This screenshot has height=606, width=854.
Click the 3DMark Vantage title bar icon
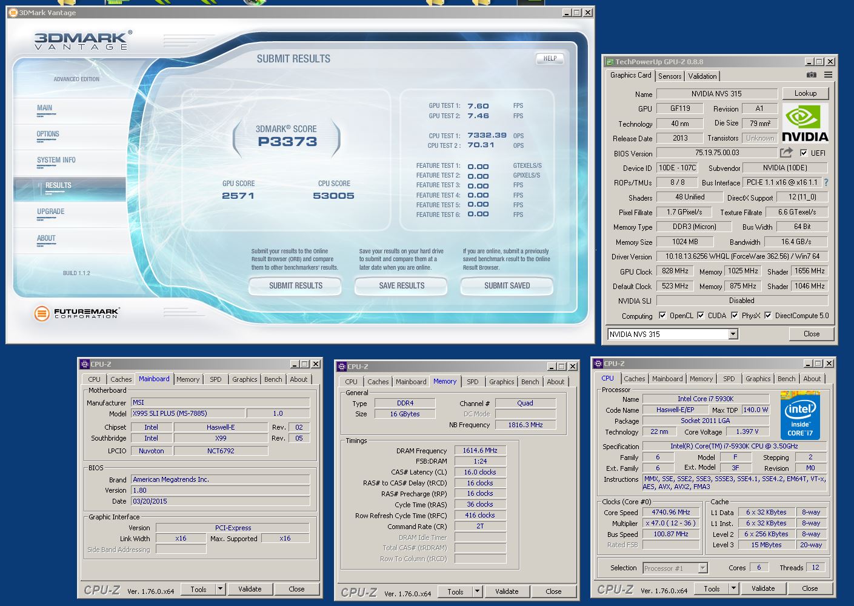click(13, 12)
